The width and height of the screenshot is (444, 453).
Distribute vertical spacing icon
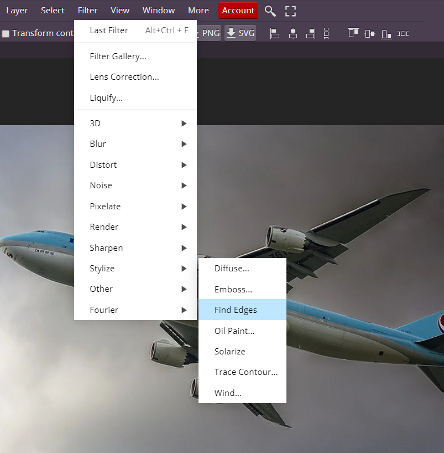click(326, 34)
